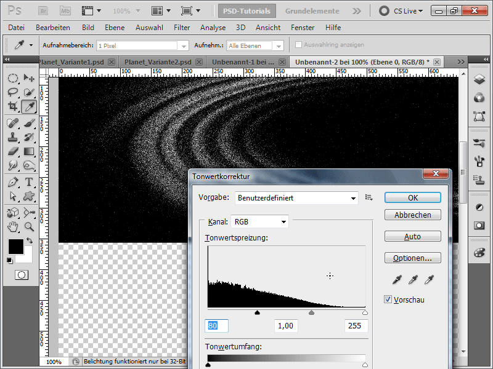
Task: Open the preset options menu icon
Action: 369,197
